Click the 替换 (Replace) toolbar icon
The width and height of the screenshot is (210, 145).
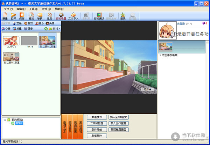click(40, 16)
